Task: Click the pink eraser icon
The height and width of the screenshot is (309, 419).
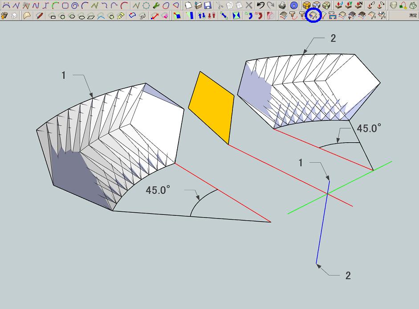Action: tap(166, 16)
